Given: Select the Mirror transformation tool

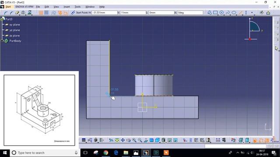Looking at the screenshot, I should point(23,13).
